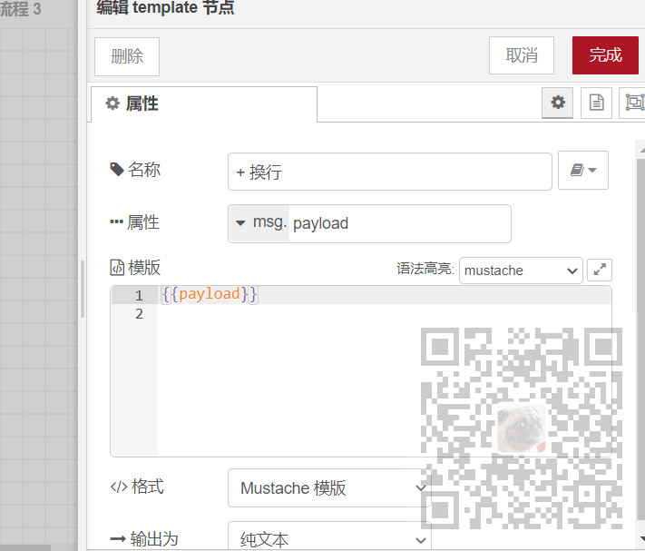This screenshot has width=645, height=551.
Task: Open the msg. type selector dropdown
Action: tap(259, 223)
